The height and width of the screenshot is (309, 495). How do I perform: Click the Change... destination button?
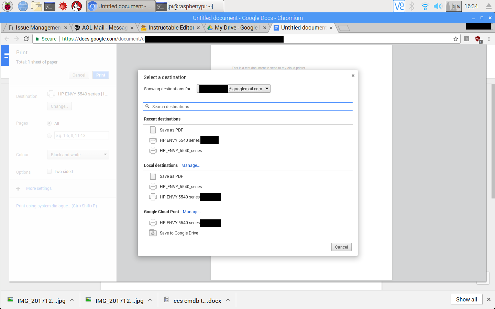59,106
